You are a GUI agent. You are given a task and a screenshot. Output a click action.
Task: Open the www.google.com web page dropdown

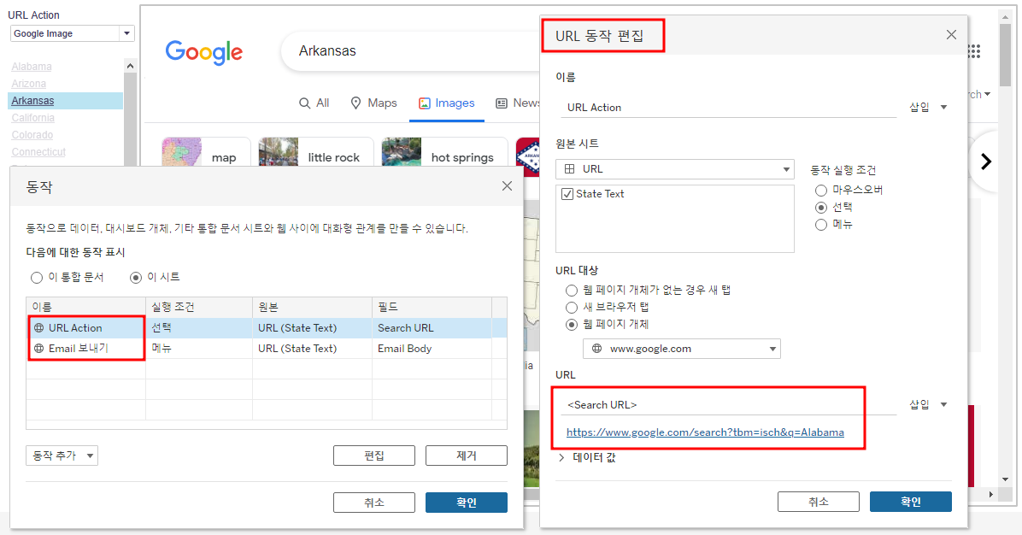pos(681,349)
